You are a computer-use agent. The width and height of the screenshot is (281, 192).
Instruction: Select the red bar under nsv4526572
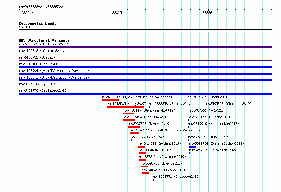point(135,133)
